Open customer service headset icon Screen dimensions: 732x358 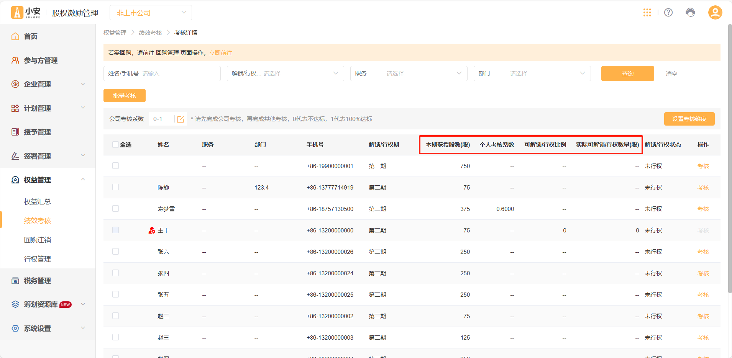[690, 13]
